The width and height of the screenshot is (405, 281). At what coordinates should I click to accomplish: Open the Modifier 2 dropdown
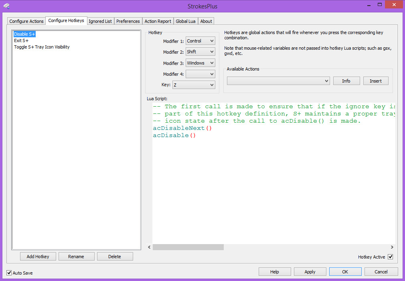coord(200,52)
